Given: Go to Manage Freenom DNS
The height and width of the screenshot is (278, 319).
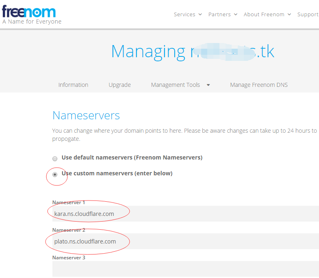Looking at the screenshot, I should coord(259,85).
